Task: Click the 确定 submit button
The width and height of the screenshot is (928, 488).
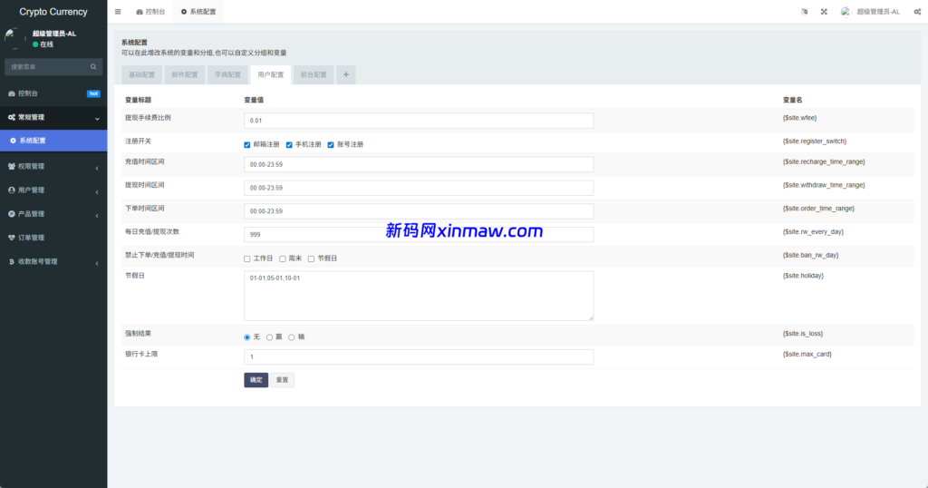Action: [256, 380]
